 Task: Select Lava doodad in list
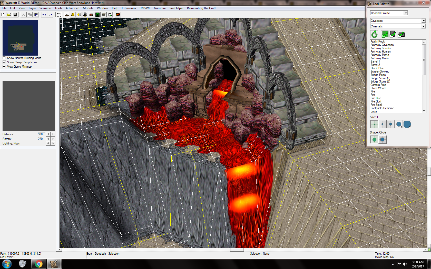point(374,111)
